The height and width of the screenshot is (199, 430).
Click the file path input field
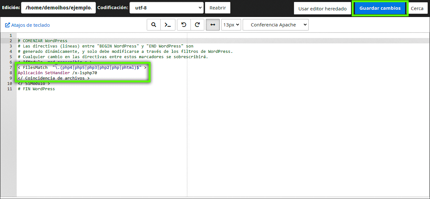pyautogui.click(x=58, y=8)
